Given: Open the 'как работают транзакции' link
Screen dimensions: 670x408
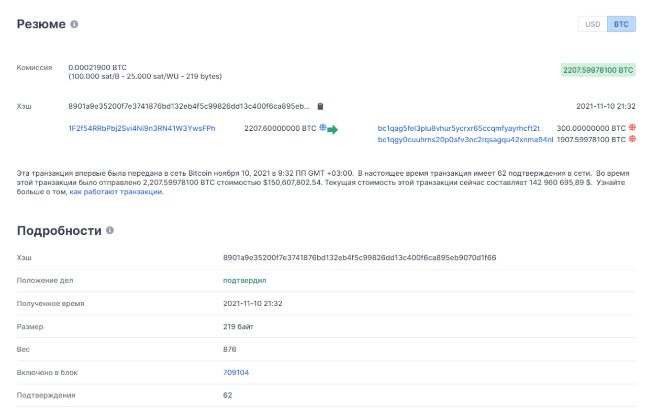Looking at the screenshot, I should click(x=116, y=192).
